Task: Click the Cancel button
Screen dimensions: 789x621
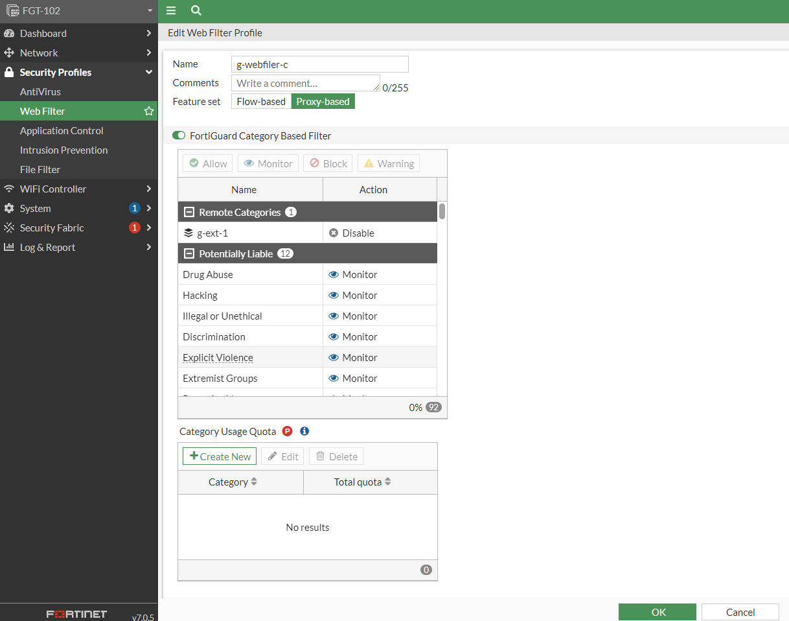Action: [x=740, y=612]
